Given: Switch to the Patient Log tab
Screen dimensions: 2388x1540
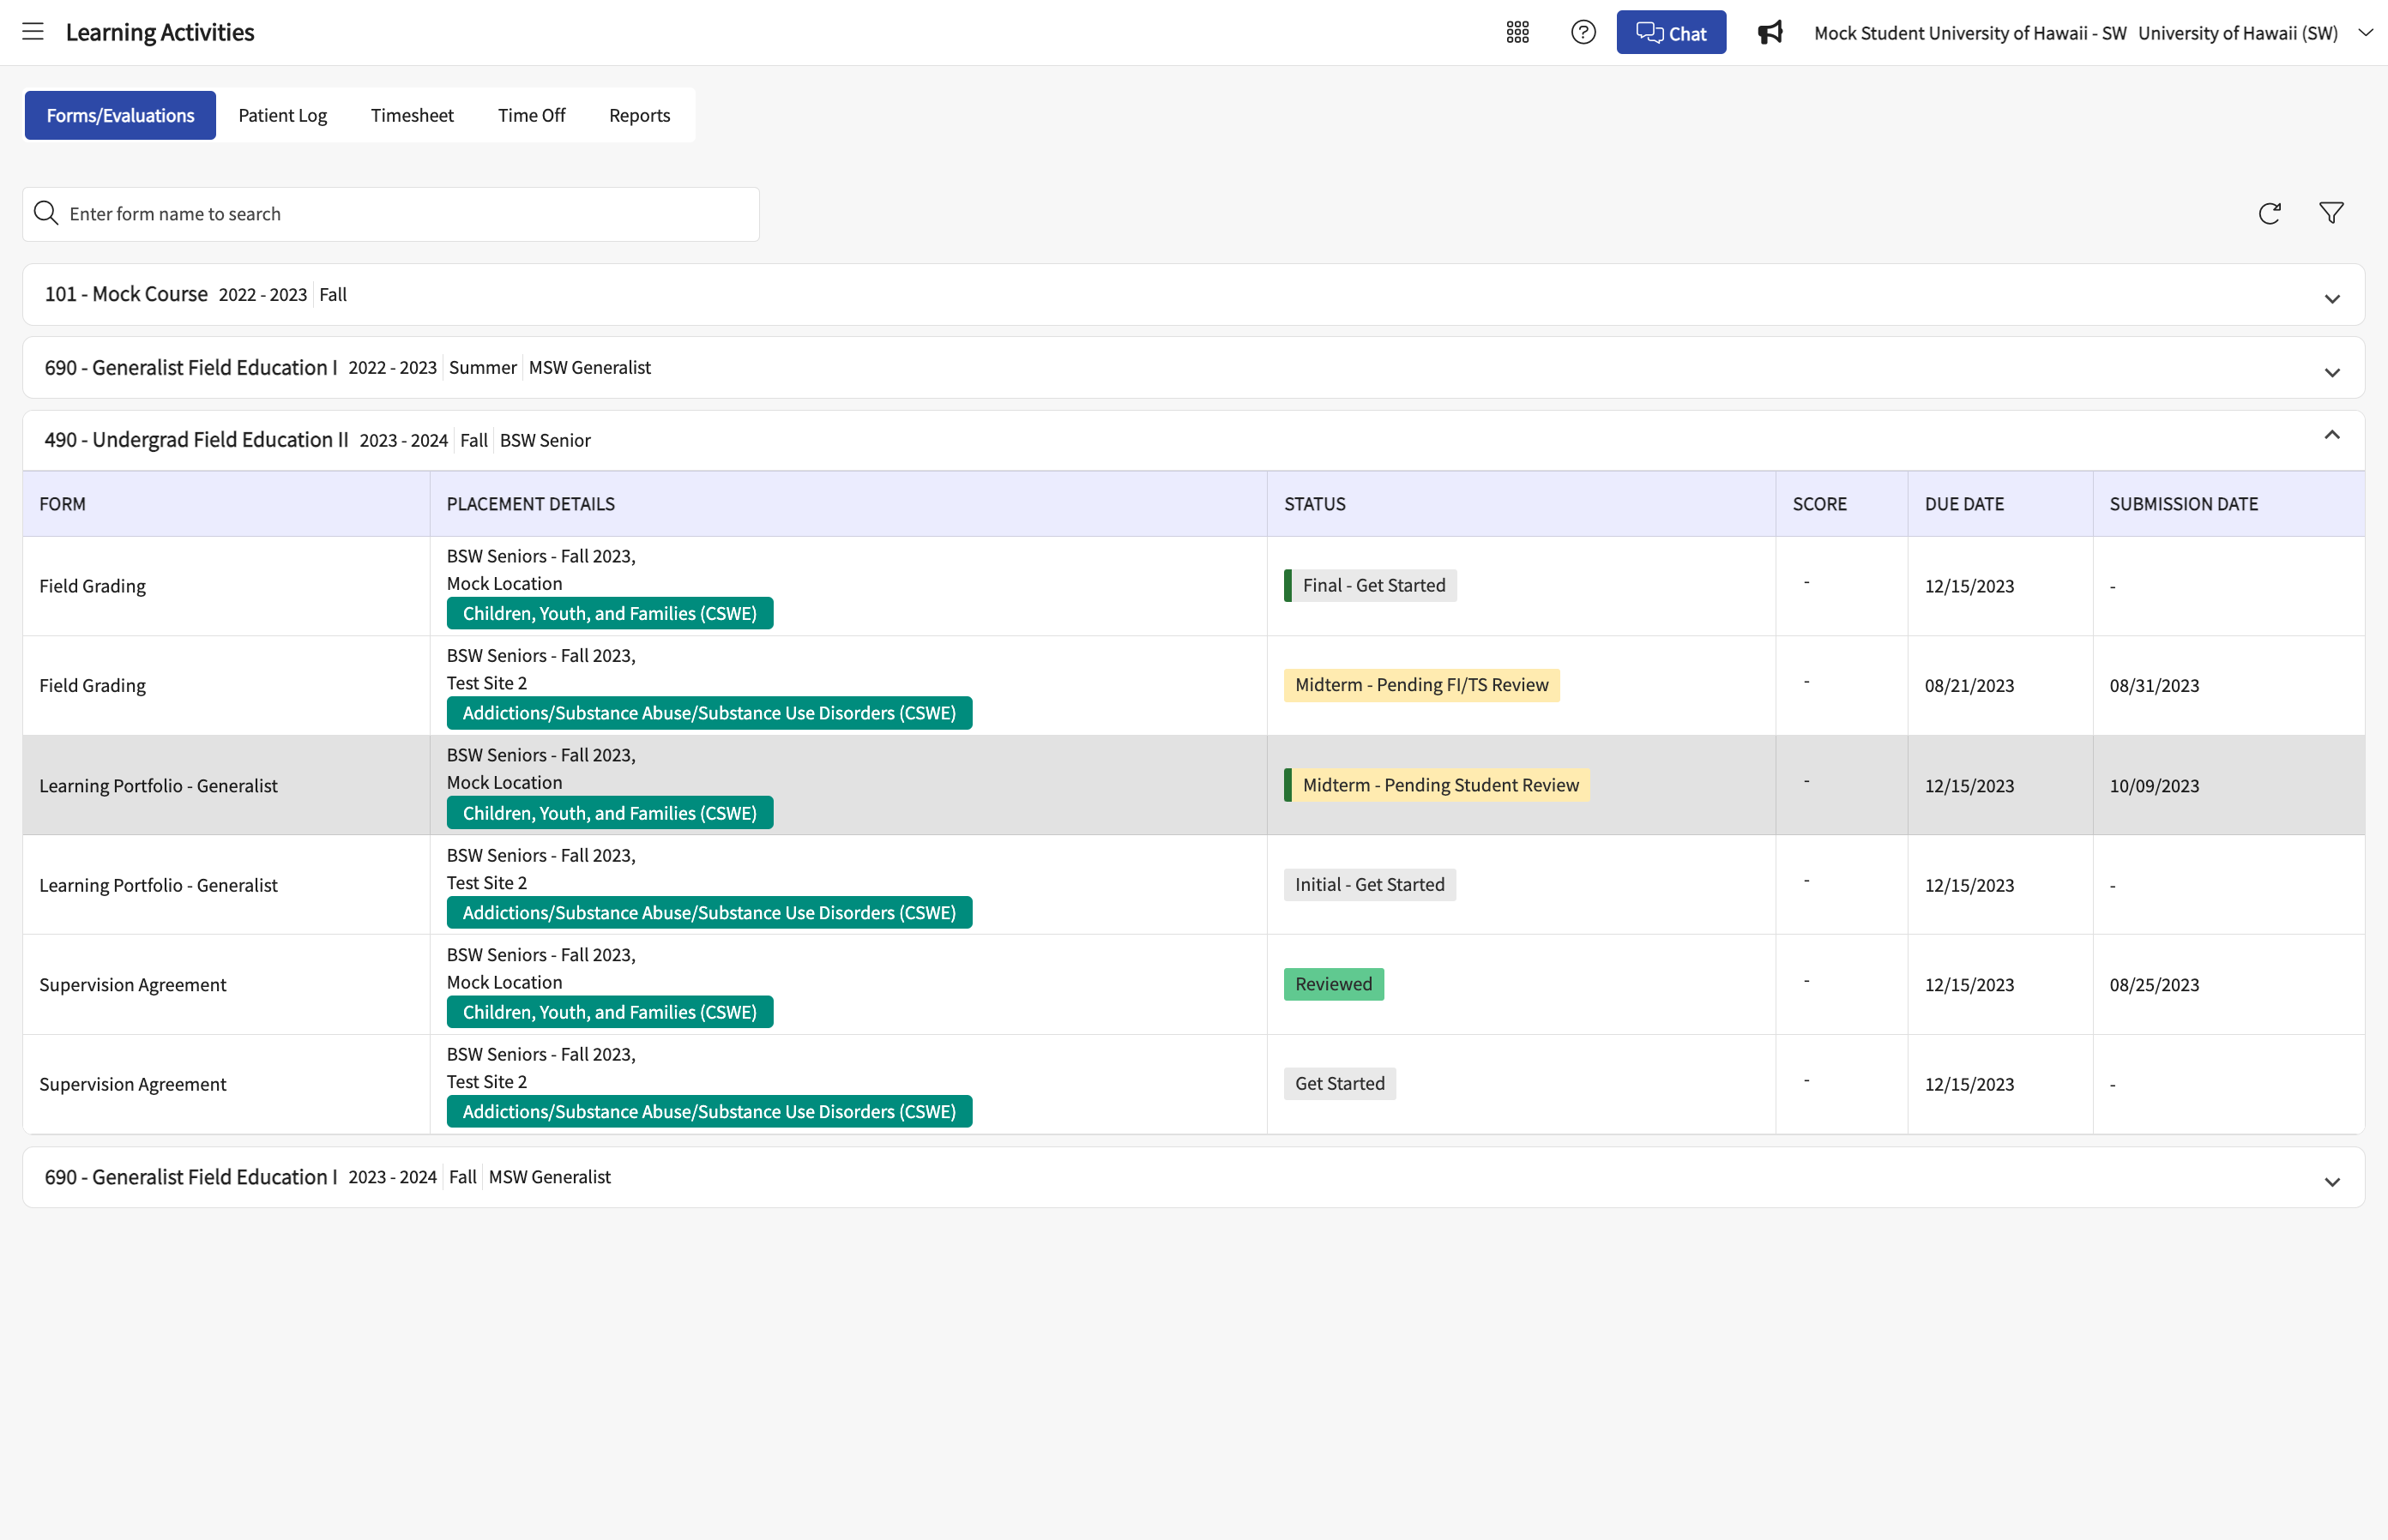Looking at the screenshot, I should point(282,115).
